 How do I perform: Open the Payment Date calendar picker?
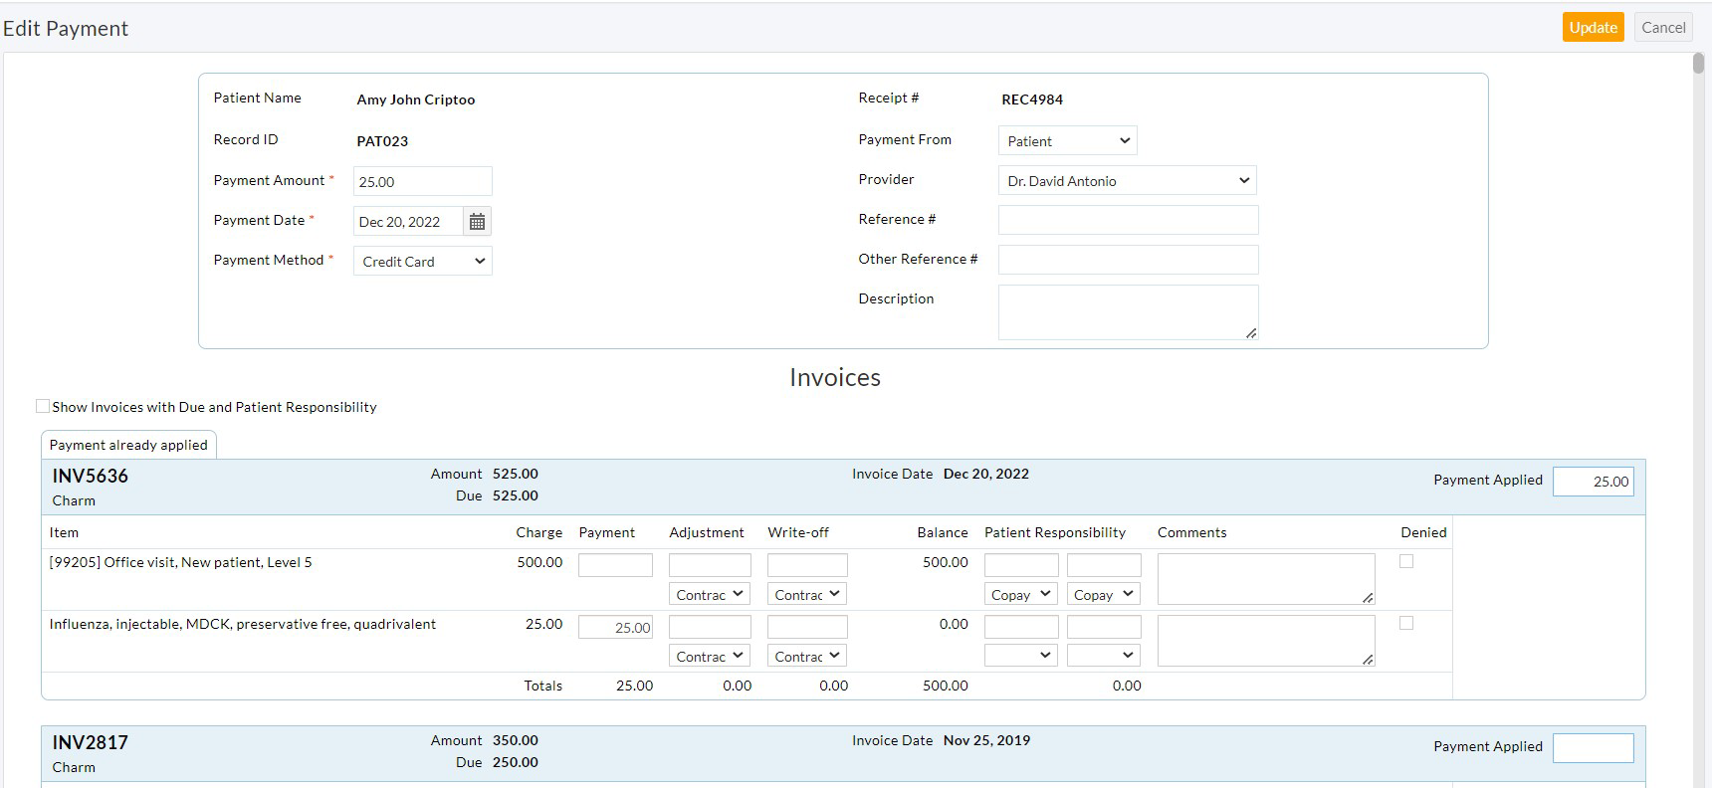point(477,222)
